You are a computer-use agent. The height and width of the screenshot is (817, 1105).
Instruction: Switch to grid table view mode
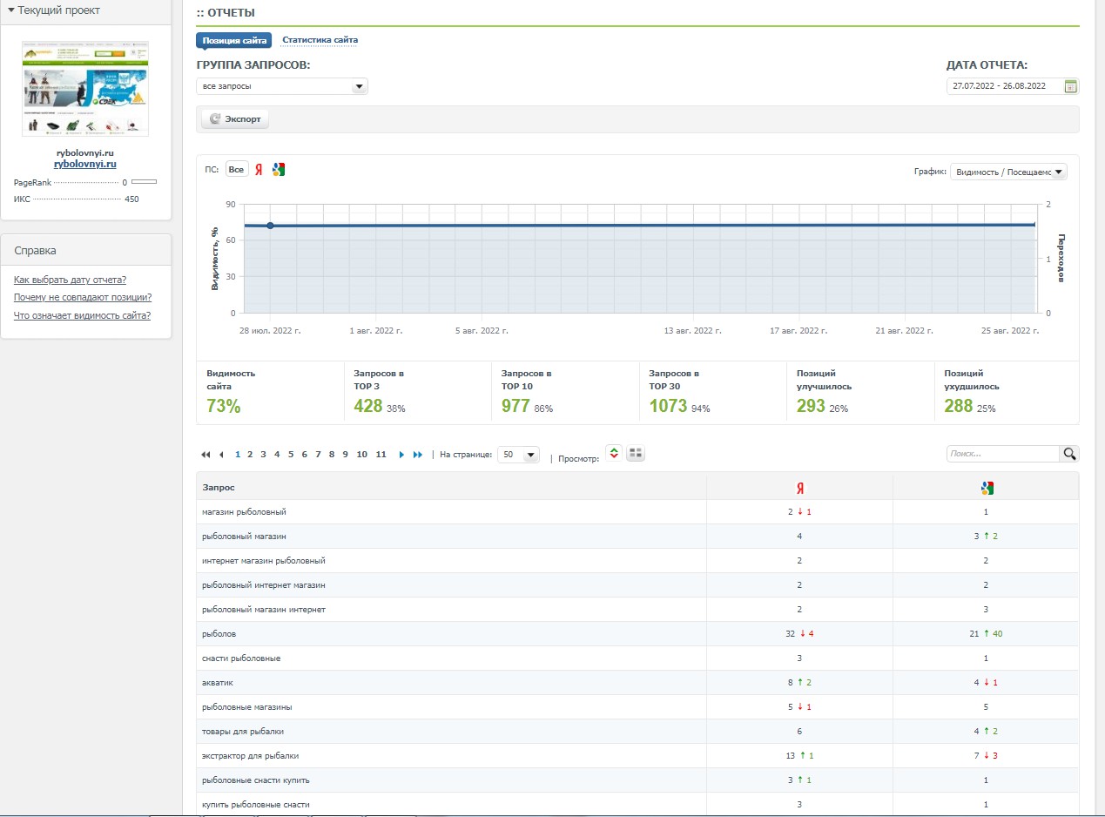636,454
